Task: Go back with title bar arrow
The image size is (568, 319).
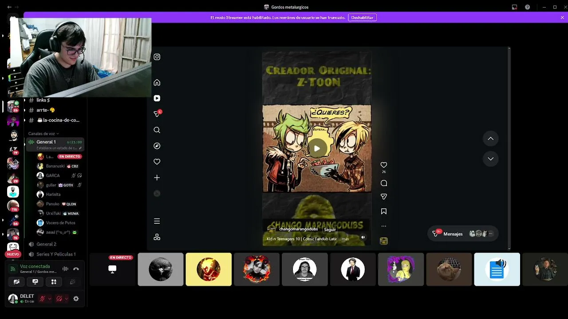Action: [x=9, y=7]
